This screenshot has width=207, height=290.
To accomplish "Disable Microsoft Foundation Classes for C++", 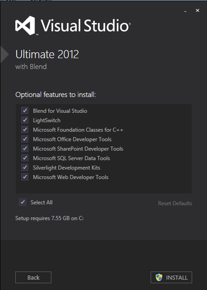I will [x=25, y=130].
